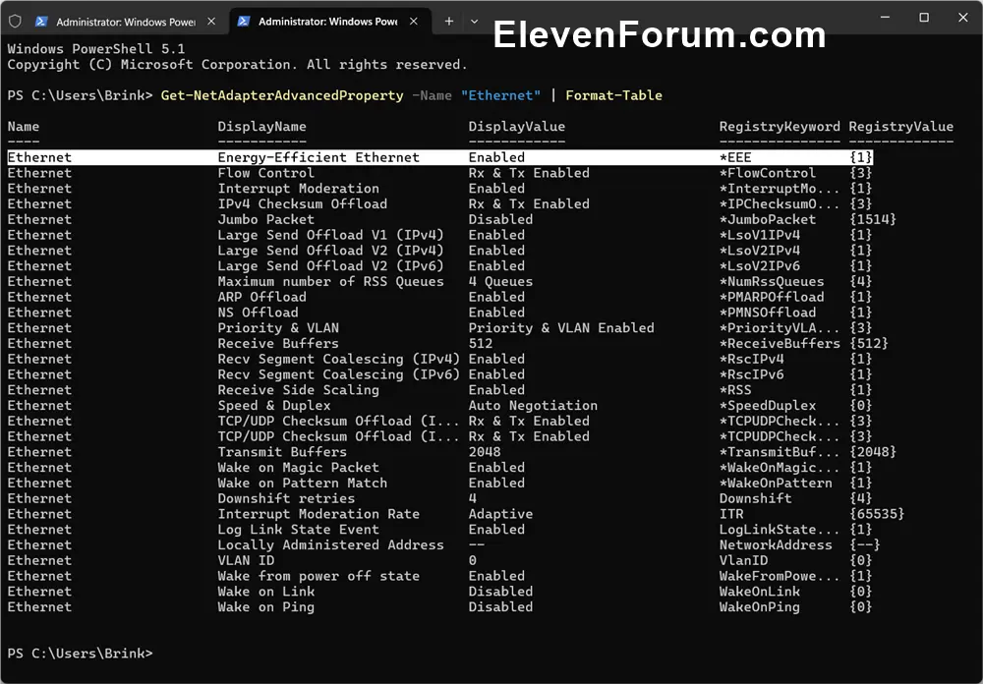Minimize the terminal window
Viewport: 983px width, 684px height.
[886, 18]
